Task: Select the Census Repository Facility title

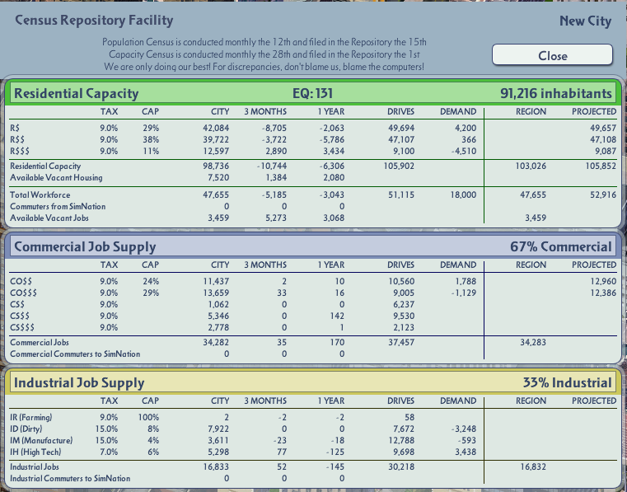Action: click(x=94, y=20)
